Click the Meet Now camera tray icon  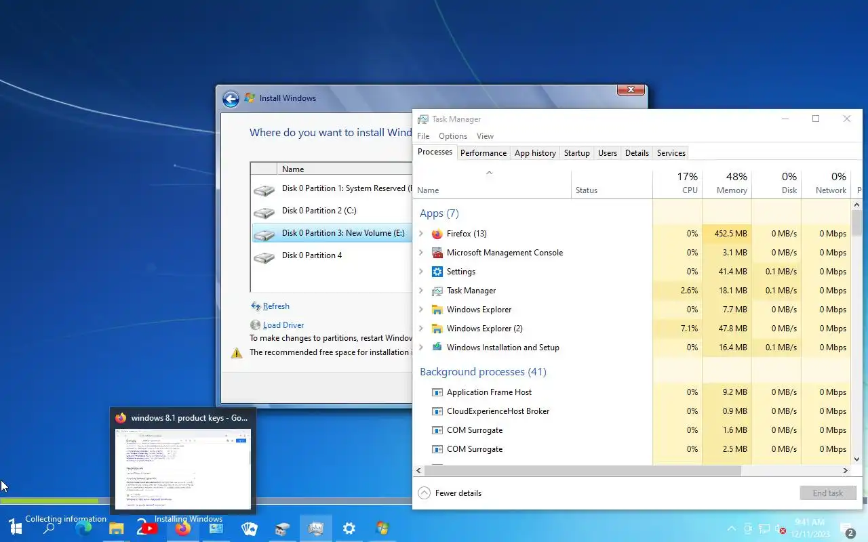[748, 528]
